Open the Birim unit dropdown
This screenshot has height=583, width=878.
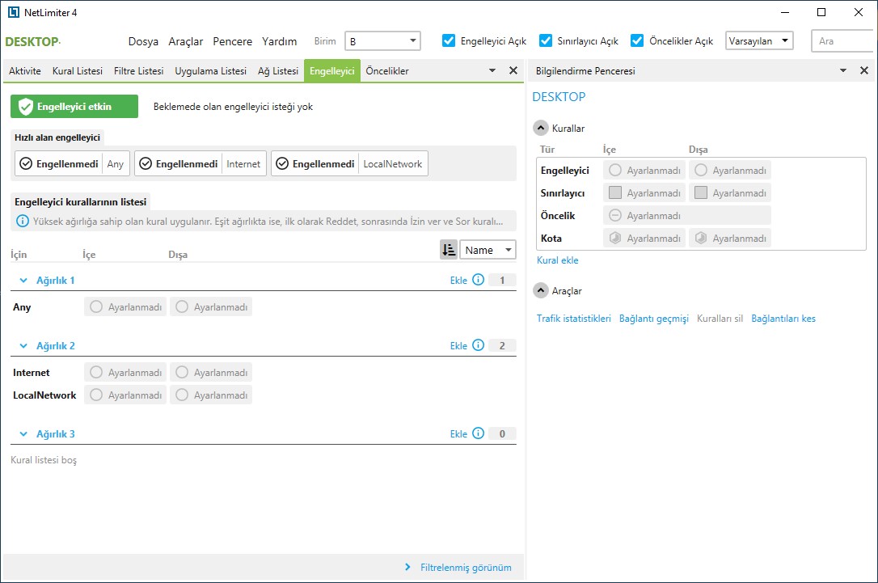[382, 41]
